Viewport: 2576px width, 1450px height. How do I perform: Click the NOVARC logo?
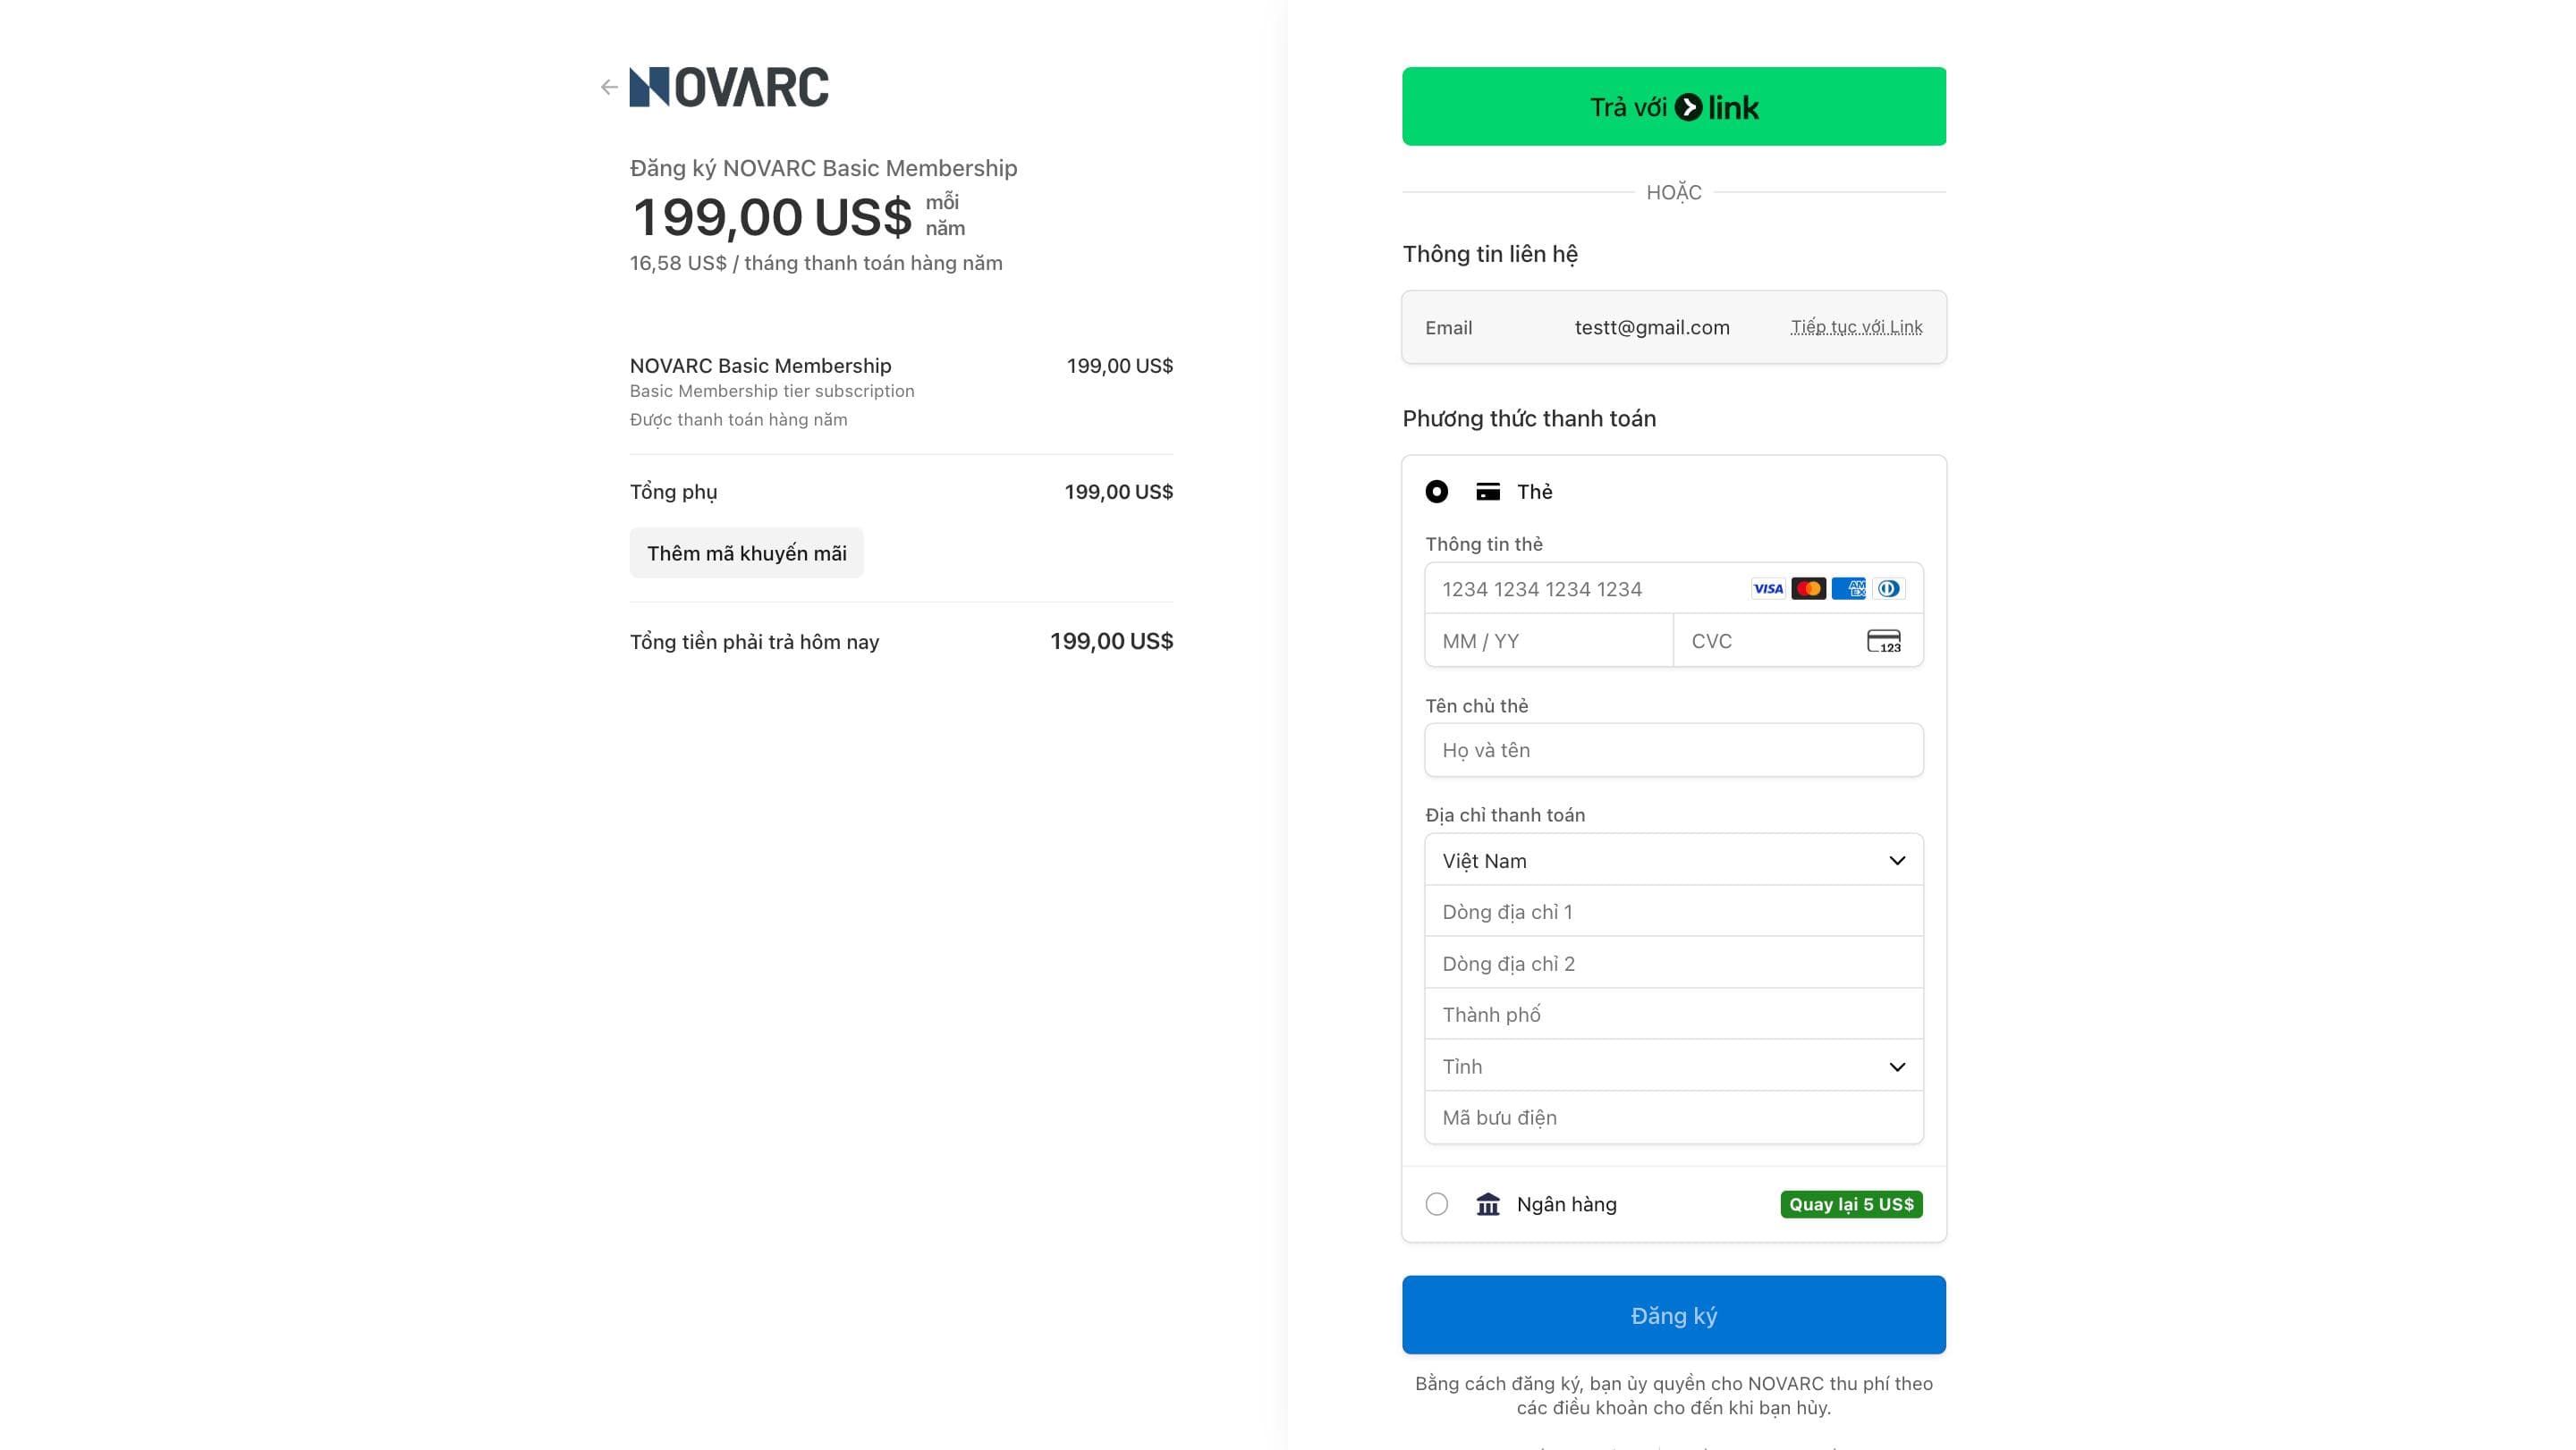tap(728, 86)
